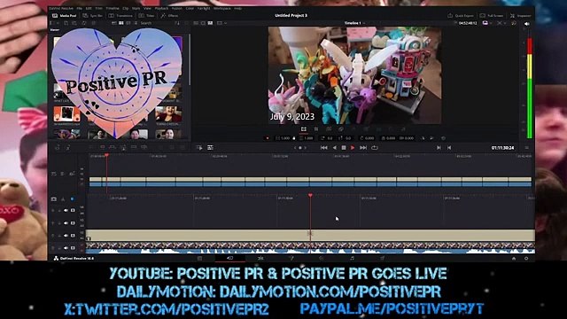567x319 pixels.
Task: Select the orange clip thumbnail in media pool
Action: pos(67,114)
